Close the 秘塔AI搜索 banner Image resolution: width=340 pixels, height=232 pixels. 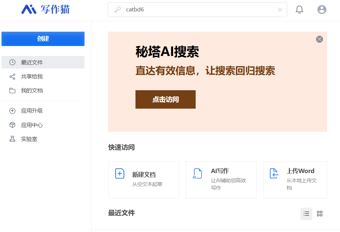[x=319, y=39]
